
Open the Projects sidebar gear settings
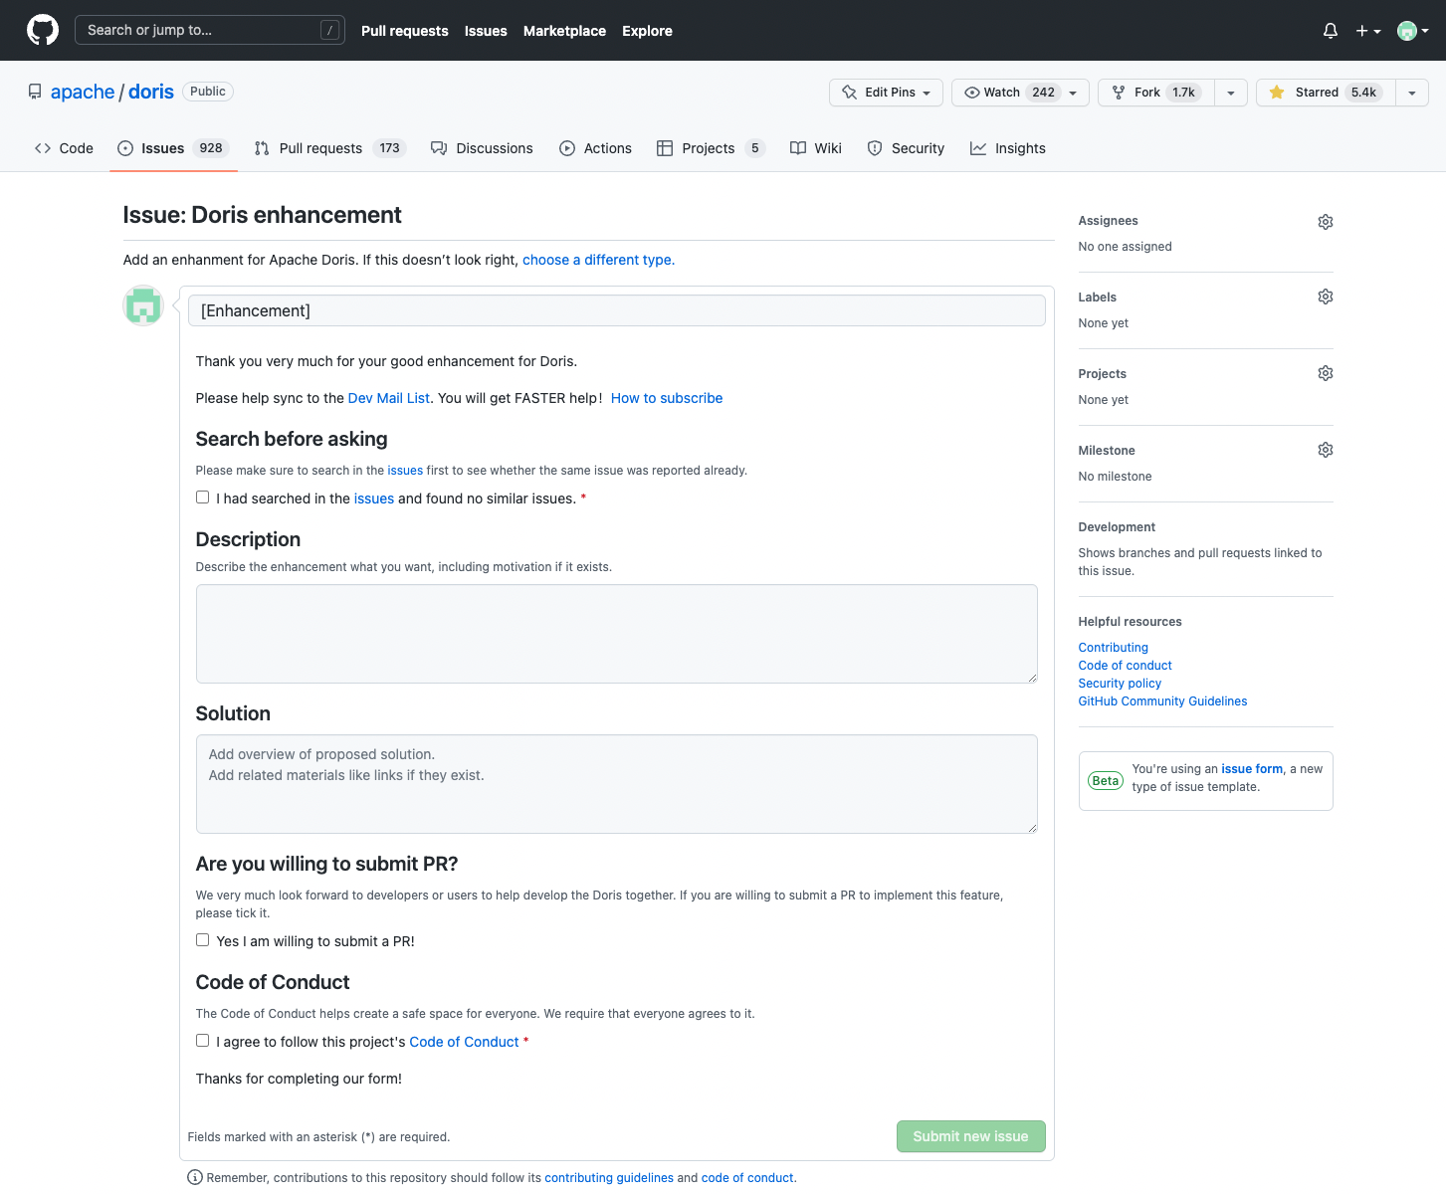[1326, 373]
